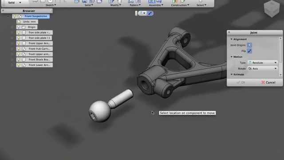Viewport: 284px width, 160px height.
Task: Click the Joint Origins selection icon
Action: coord(249,45)
